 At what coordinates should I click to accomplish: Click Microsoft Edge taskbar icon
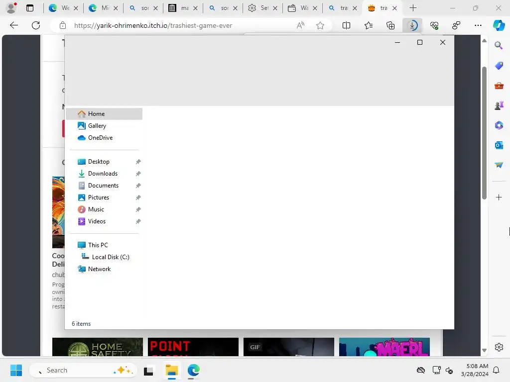click(x=194, y=370)
